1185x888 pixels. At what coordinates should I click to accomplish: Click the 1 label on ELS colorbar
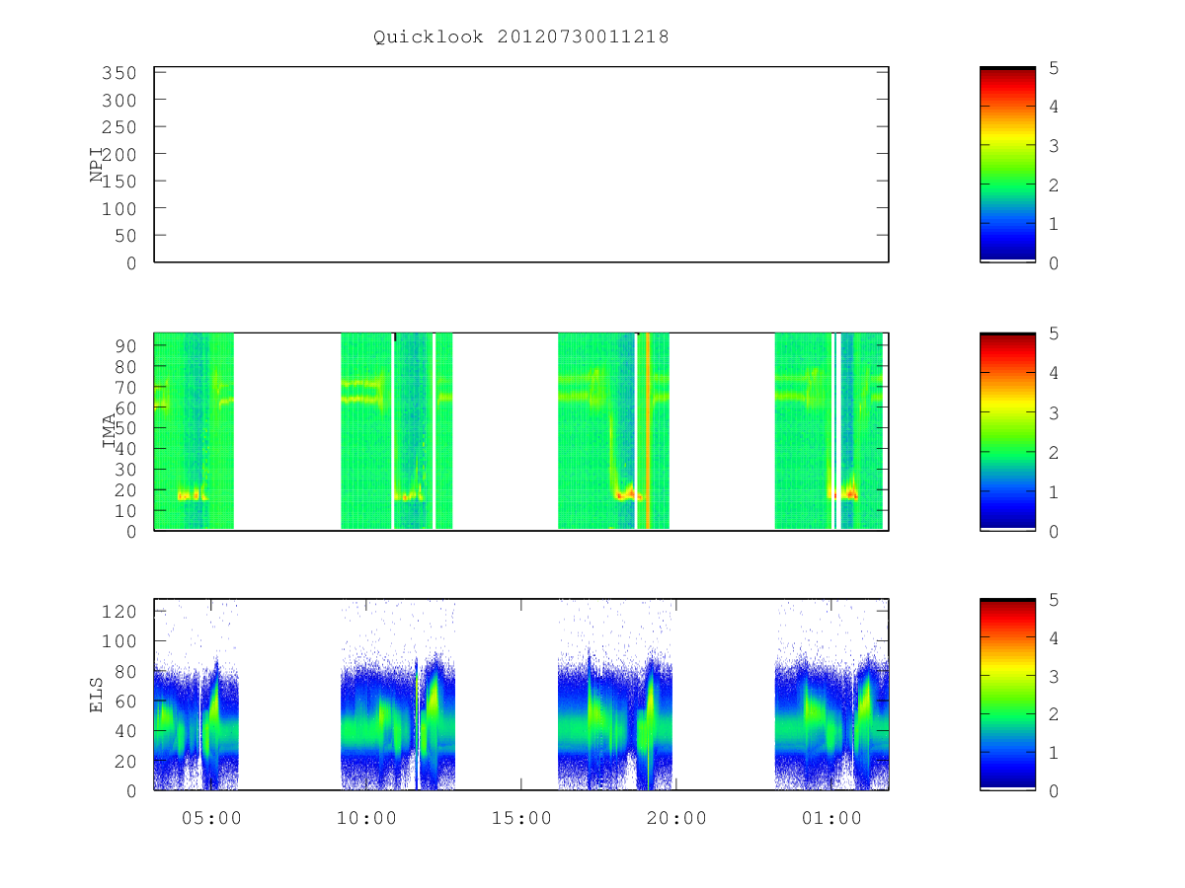[x=1055, y=752]
